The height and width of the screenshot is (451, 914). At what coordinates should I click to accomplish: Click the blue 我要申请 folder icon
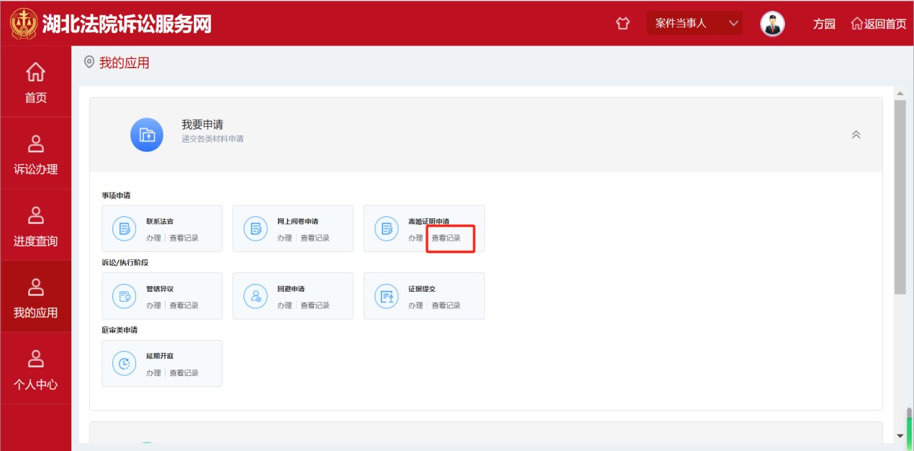pos(147,135)
